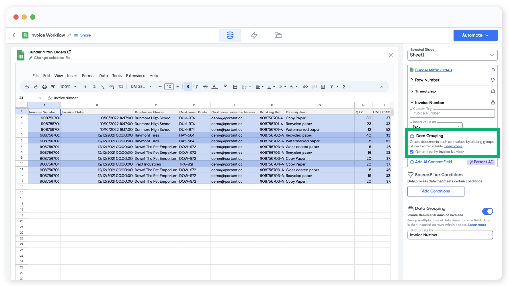
Task: Click the Add AI Content Field link
Action: pyautogui.click(x=433, y=162)
